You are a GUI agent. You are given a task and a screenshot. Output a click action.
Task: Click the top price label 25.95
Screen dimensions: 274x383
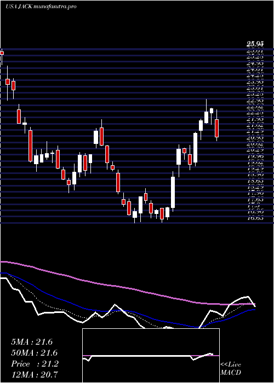click(x=255, y=44)
